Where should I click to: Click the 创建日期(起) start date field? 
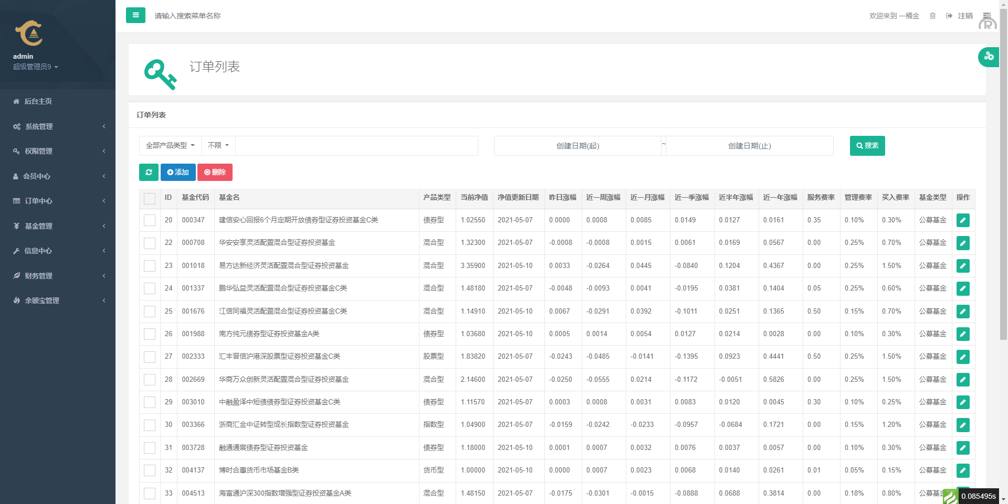(577, 146)
